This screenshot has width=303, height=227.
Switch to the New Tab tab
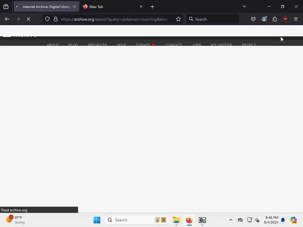112,7
